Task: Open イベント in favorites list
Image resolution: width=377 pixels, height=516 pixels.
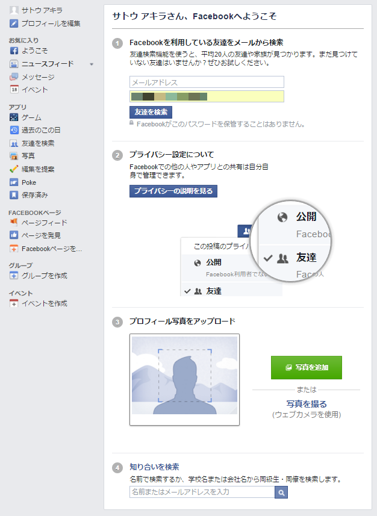Action: pyautogui.click(x=35, y=90)
